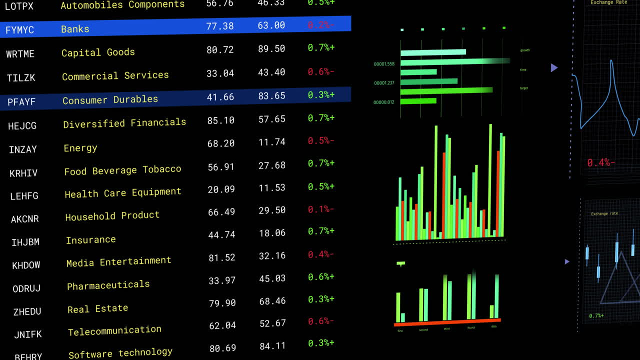
Task: Switch to the Exchange Rate tab
Action: point(608,2)
